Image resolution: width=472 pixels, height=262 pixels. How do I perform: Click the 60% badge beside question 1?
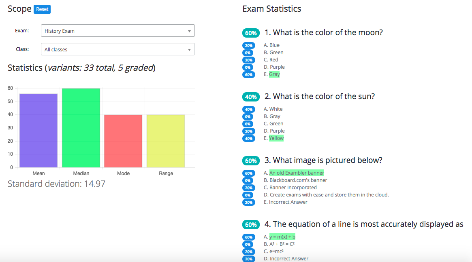click(251, 33)
